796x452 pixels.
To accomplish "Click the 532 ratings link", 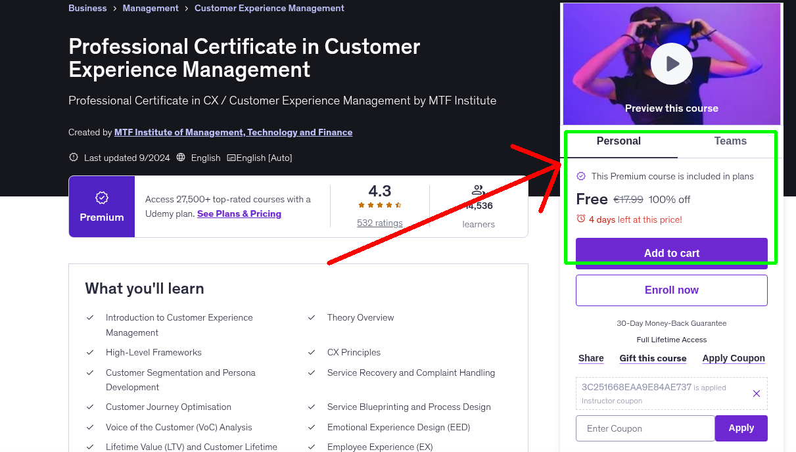I will [x=379, y=223].
